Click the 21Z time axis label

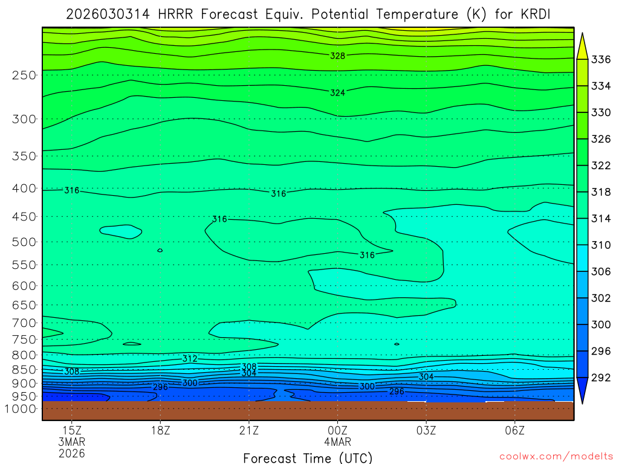point(249,430)
